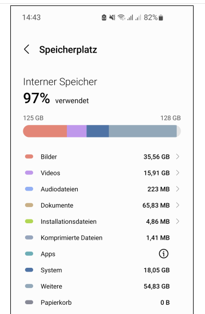Open Installationsdateien chevron arrow
205x314 pixels.
click(x=178, y=222)
